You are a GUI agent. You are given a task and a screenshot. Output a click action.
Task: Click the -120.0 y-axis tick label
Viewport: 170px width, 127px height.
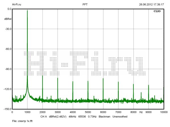click(x=7, y=89)
